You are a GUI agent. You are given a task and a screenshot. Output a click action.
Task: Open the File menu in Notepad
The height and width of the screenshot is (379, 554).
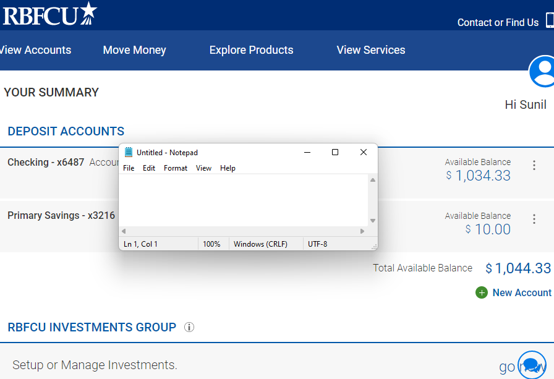(x=129, y=168)
